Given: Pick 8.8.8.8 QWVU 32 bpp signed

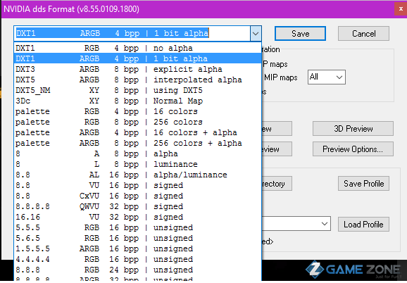Looking at the screenshot, I should (137, 206).
